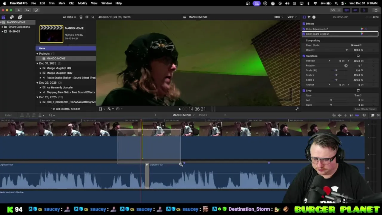Image resolution: width=382 pixels, height=215 pixels.
Task: Open the viewer 50% zoom dropdown
Action: click(x=279, y=17)
